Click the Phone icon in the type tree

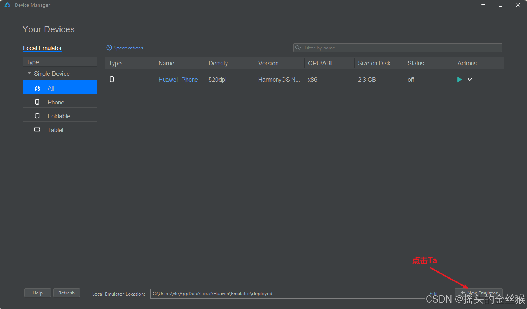point(37,102)
